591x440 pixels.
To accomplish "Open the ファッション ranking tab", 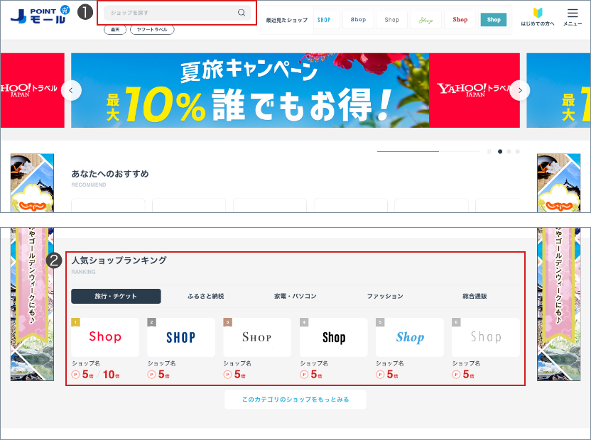I will tap(385, 296).
